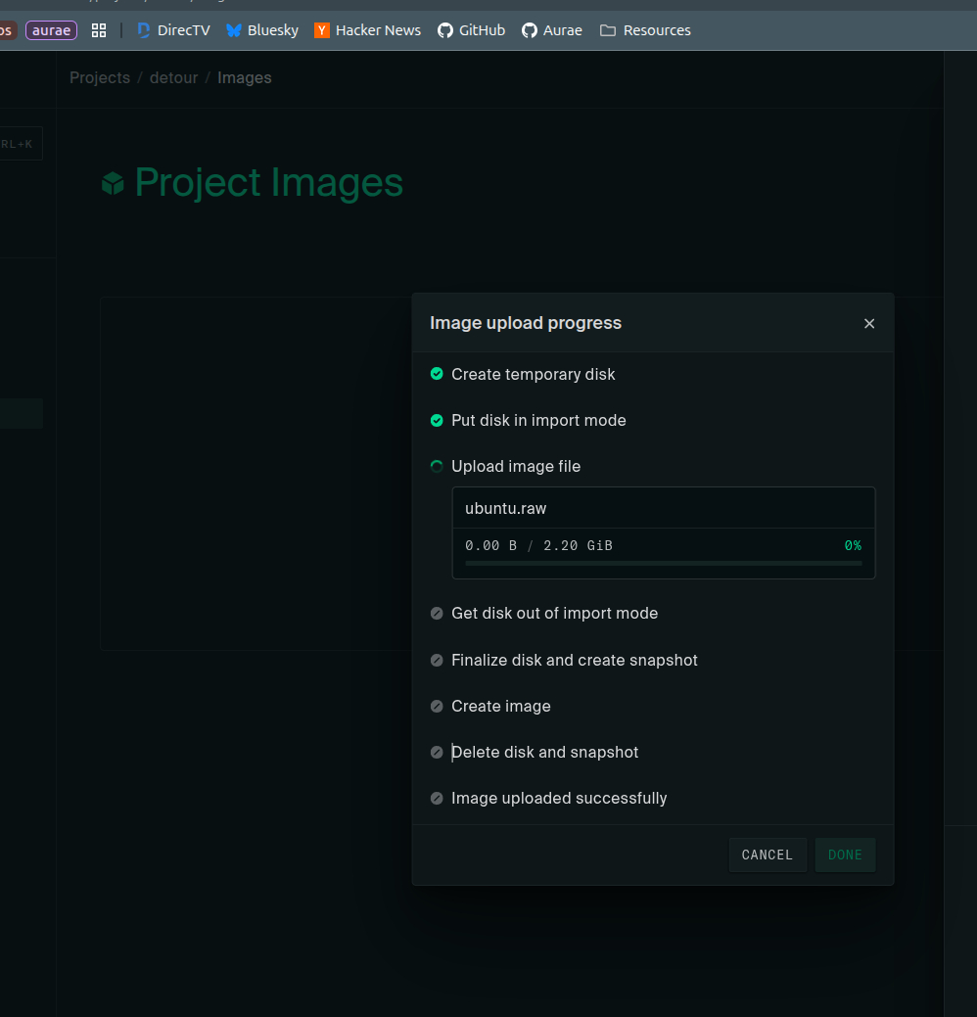Click the grid icon in bookmarks bar

click(x=99, y=30)
